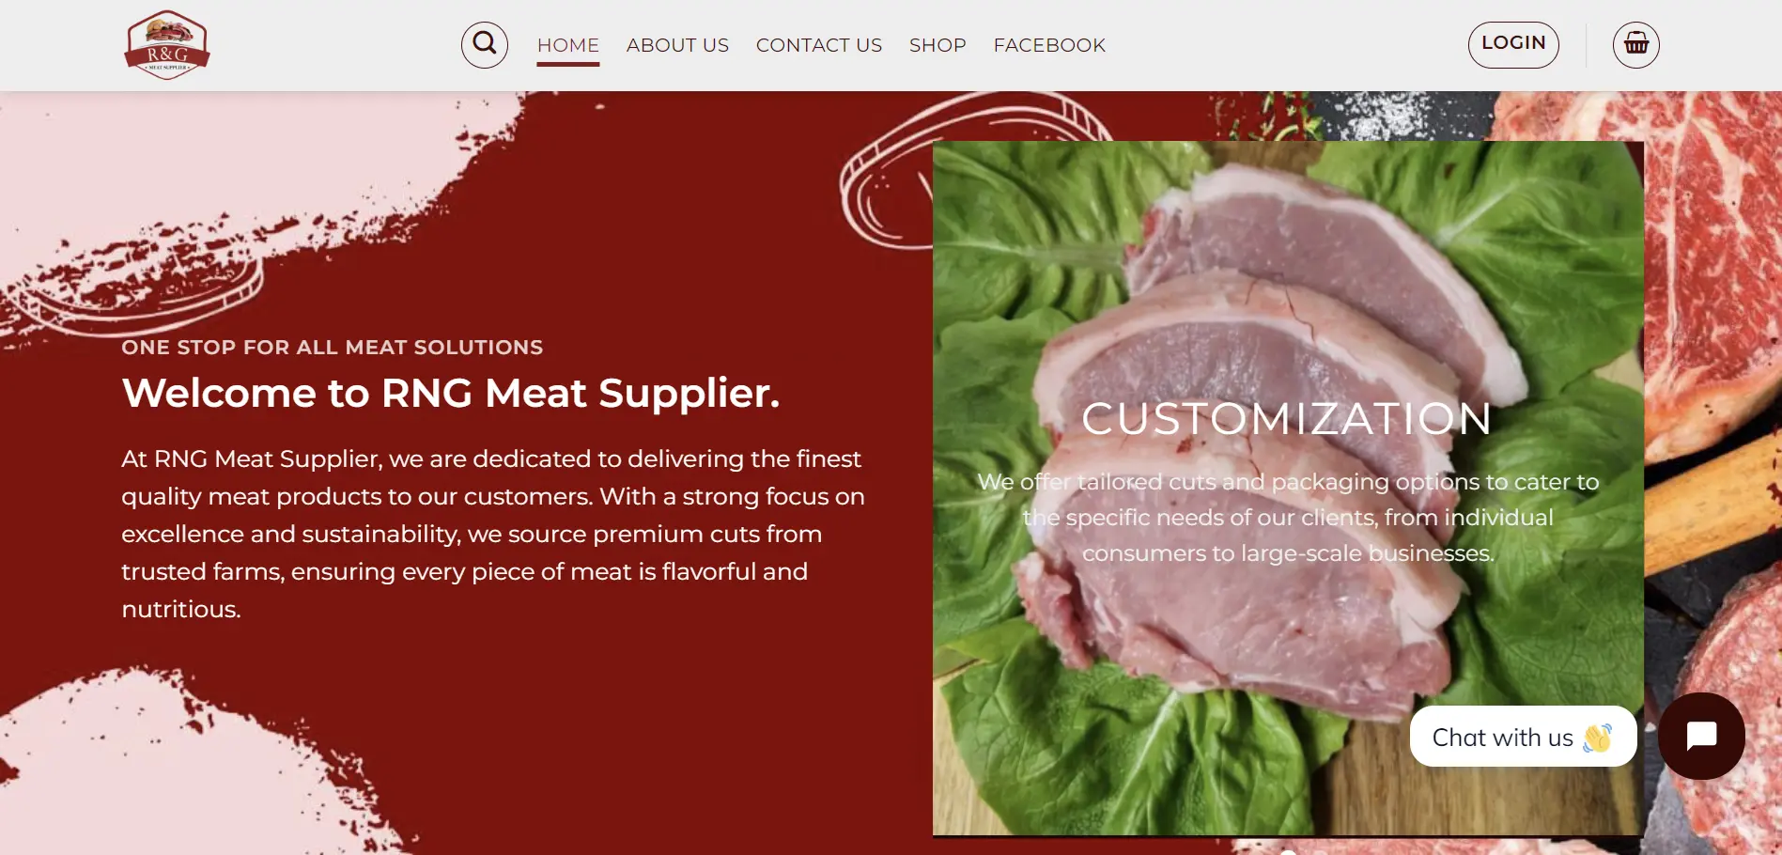Click the R&G Meat Supplier logo
This screenshot has height=855, width=1782.
coord(167,45)
